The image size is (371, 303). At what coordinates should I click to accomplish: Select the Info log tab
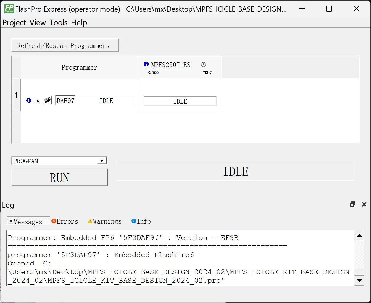click(x=141, y=221)
